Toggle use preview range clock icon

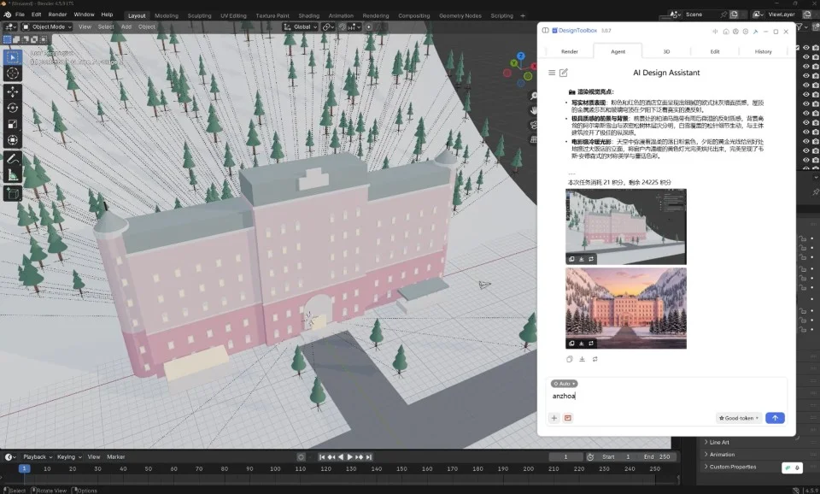point(590,457)
